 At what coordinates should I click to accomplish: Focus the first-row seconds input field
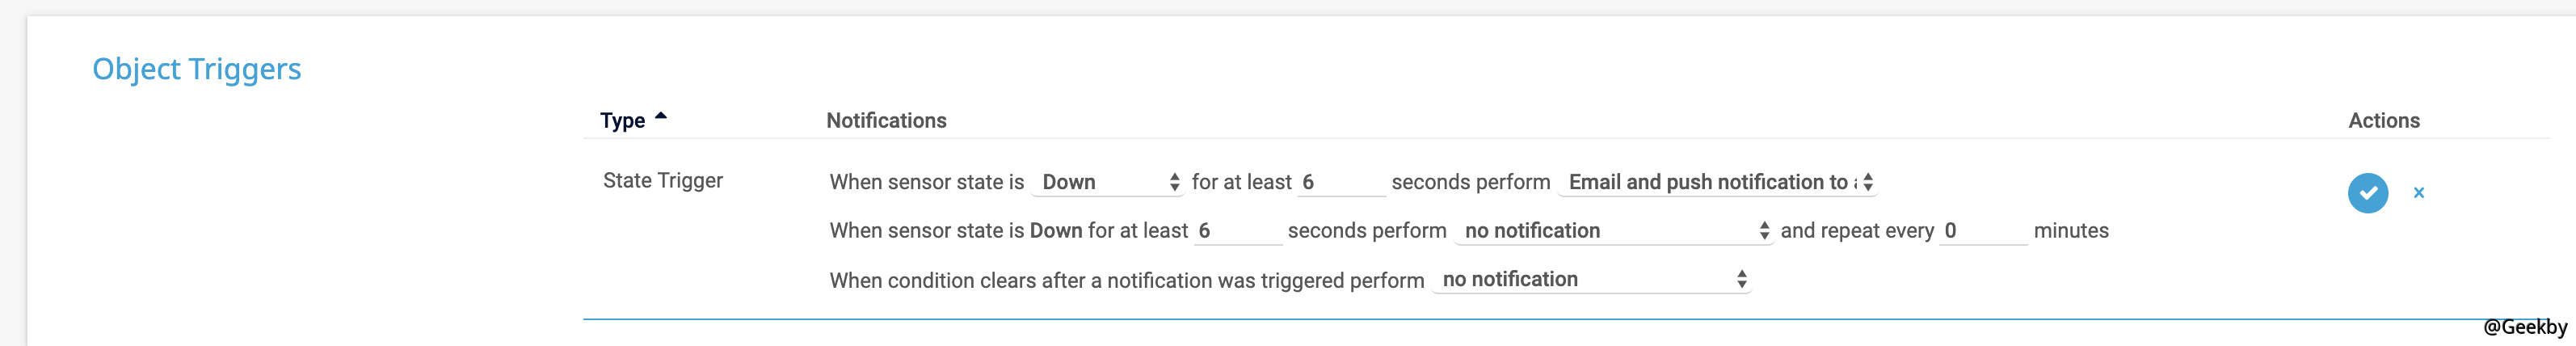pos(1340,182)
